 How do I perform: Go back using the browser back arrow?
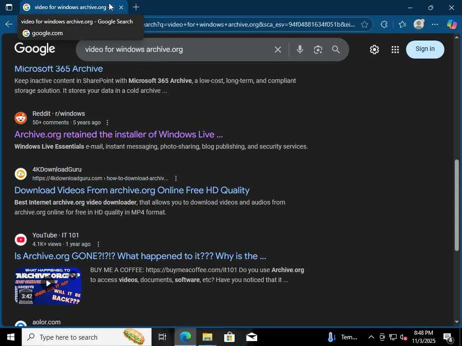point(9,24)
